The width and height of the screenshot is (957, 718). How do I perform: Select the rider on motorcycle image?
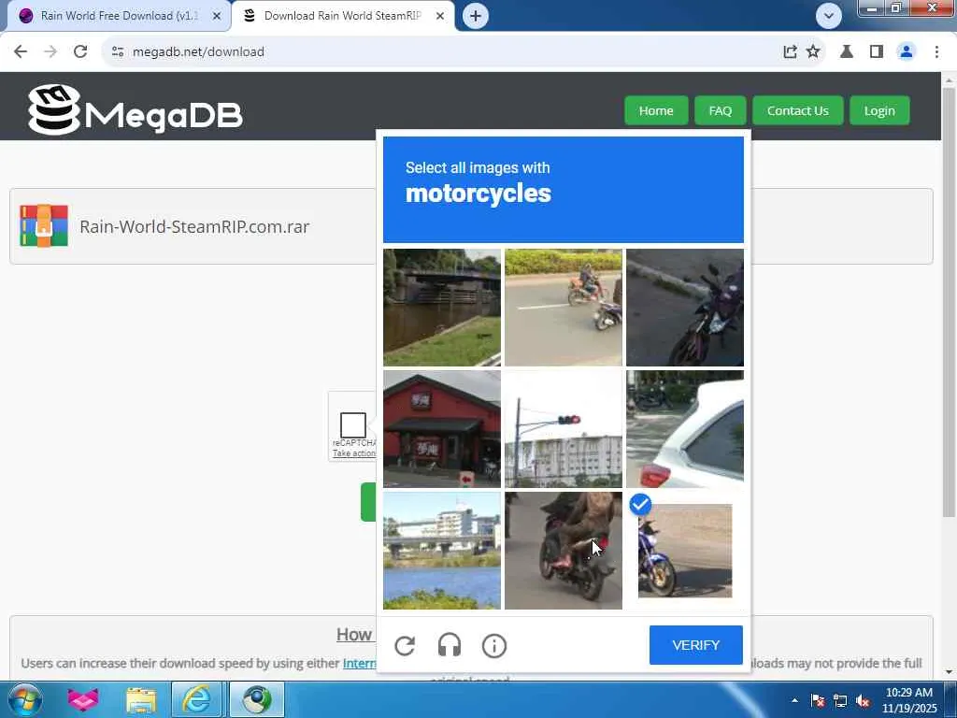point(564,550)
